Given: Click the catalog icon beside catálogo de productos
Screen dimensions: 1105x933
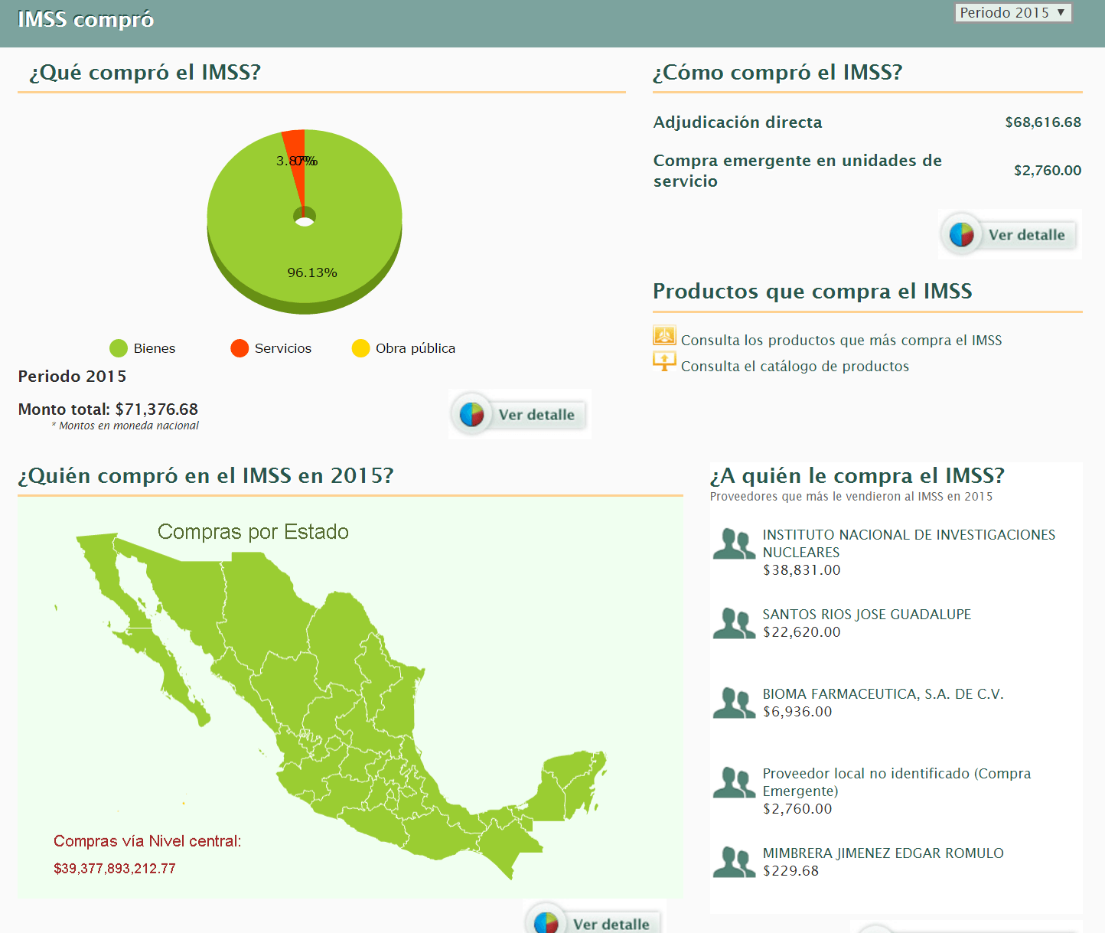Looking at the screenshot, I should (664, 362).
